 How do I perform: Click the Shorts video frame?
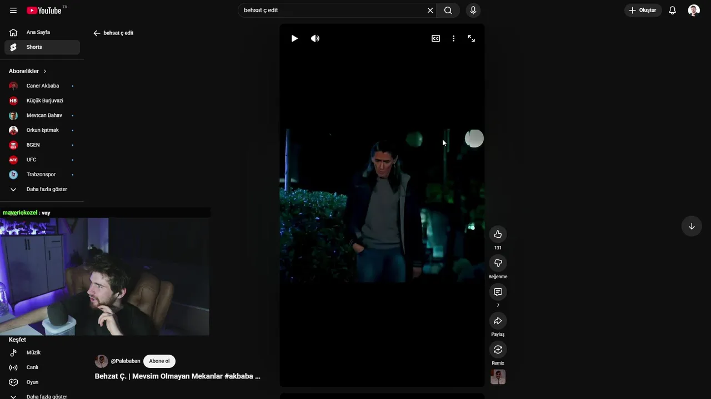click(x=382, y=206)
